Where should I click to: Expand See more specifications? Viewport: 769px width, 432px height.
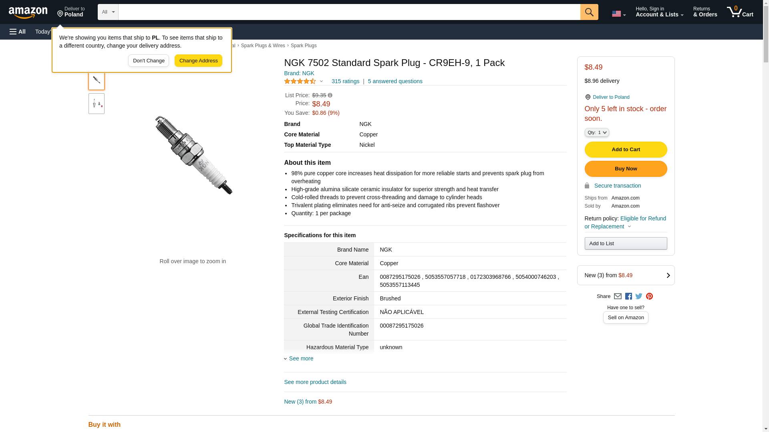(x=301, y=358)
